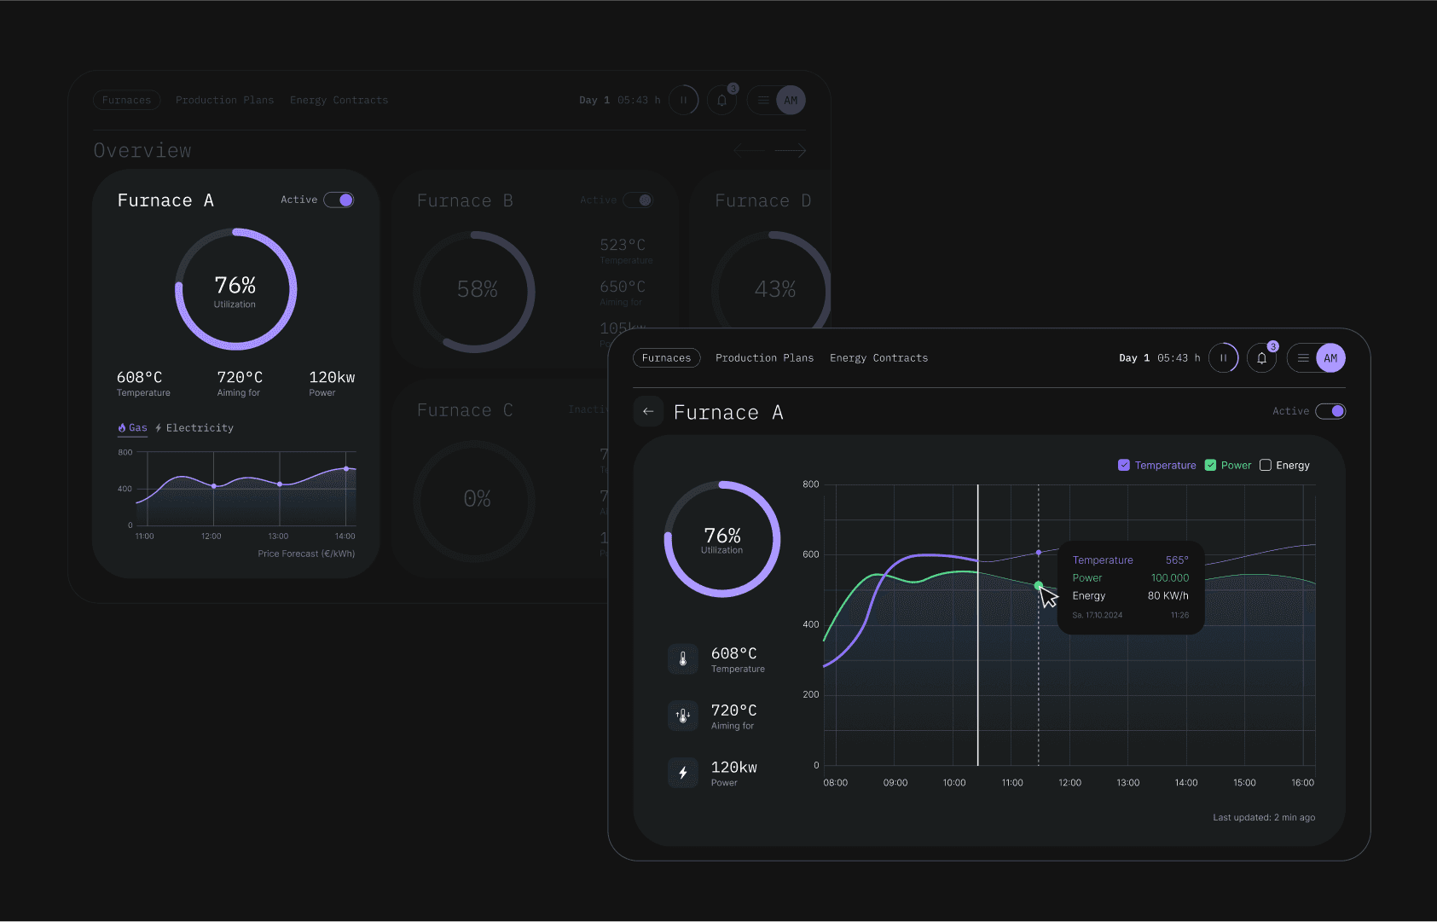Select Electricity tab in Furnace A card
The width and height of the screenshot is (1437, 922).
[194, 428]
